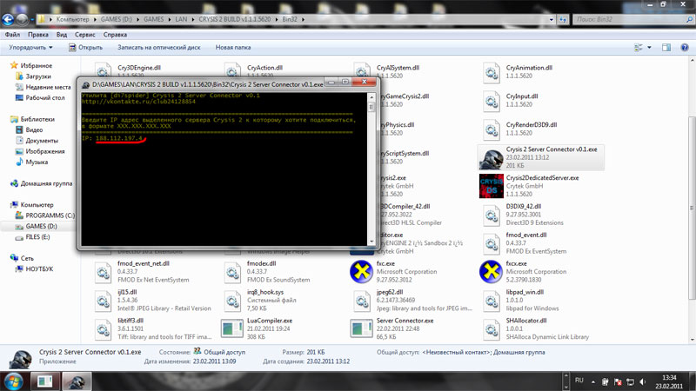
Task: Open the Справка menu
Action: click(x=115, y=34)
